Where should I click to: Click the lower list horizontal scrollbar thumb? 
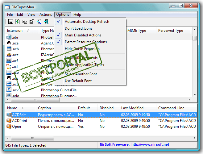coord(32,138)
